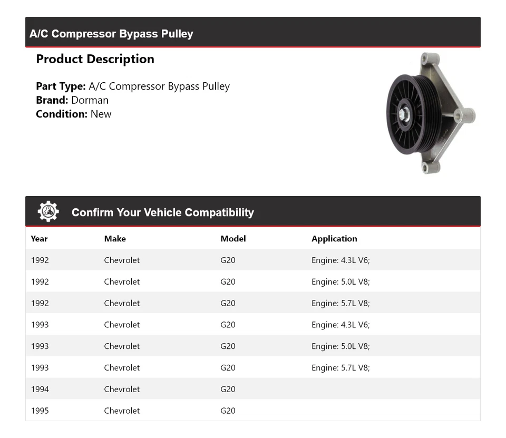
Task: Click the Application column header
Action: tap(334, 239)
